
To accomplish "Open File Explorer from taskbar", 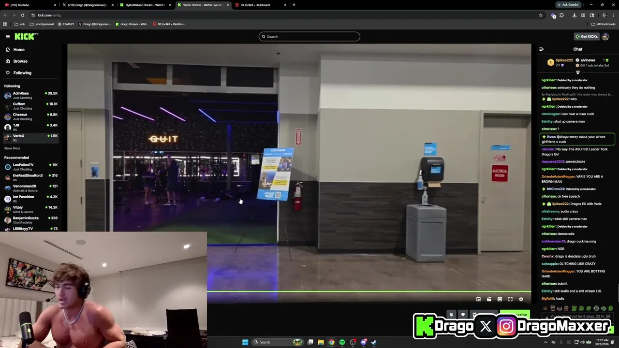I will 321,342.
